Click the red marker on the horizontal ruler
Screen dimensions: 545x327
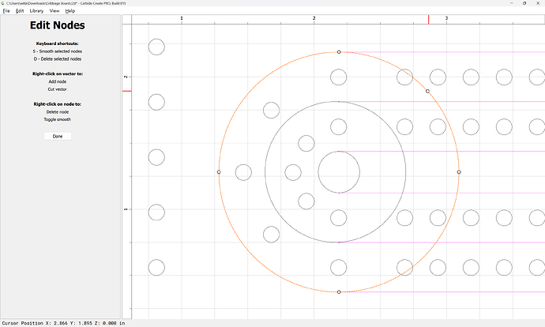point(429,20)
